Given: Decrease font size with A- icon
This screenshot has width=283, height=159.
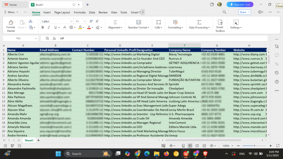Looking at the screenshot, I should point(97,21).
